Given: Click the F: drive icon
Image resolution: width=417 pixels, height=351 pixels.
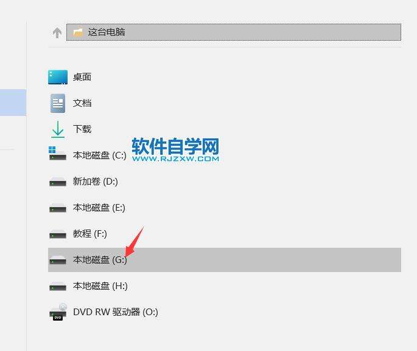Looking at the screenshot, I should click(x=58, y=234).
